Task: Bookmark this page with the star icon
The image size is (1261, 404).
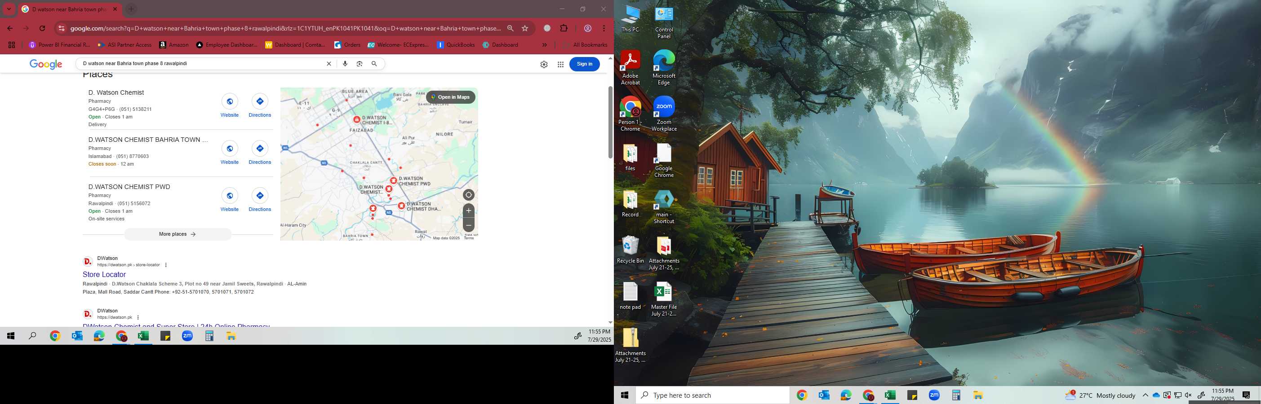Action: click(x=525, y=28)
